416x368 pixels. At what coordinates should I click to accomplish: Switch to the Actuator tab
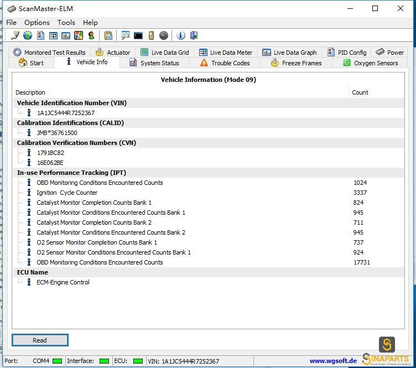(113, 52)
